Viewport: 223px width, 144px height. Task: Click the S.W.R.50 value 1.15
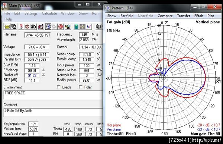tap(32, 66)
